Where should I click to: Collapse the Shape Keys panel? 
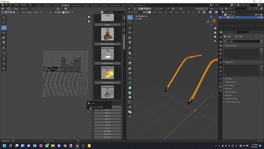[229, 62]
